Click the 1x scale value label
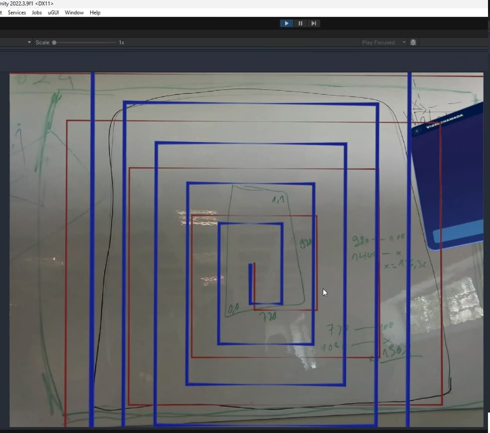The height and width of the screenshot is (433, 490). tap(122, 42)
